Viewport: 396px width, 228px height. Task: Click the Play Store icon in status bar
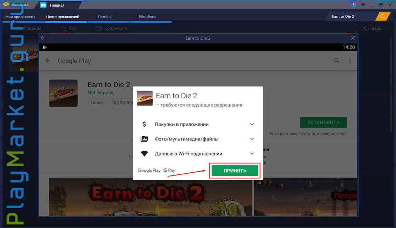(45, 47)
